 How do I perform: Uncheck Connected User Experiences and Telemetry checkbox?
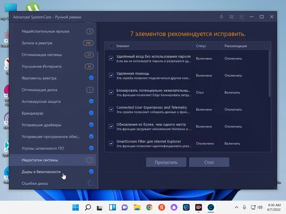click(111, 109)
